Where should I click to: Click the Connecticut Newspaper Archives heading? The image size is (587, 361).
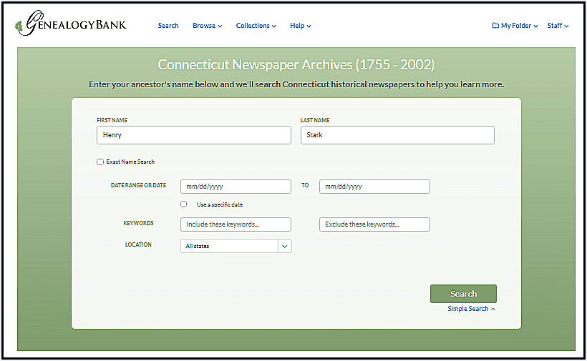point(296,64)
